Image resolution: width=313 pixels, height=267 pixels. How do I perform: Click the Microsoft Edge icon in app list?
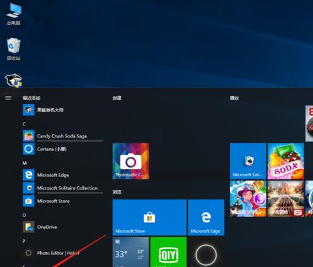point(29,175)
